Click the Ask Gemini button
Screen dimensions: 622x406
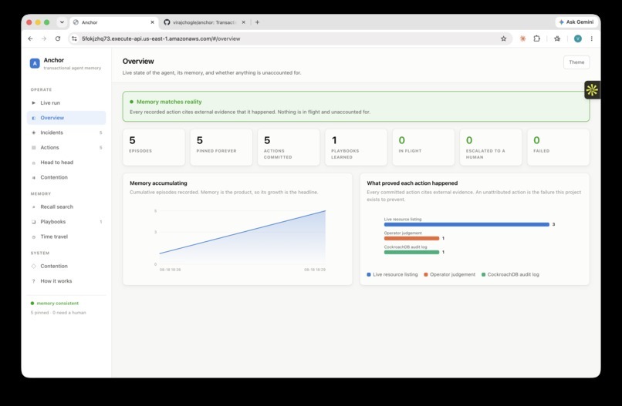576,22
